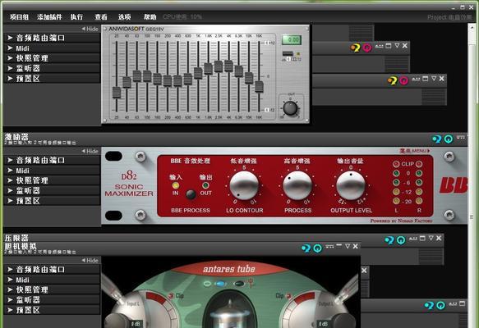Click the Antares Tube input dB value field

[x=136, y=324]
